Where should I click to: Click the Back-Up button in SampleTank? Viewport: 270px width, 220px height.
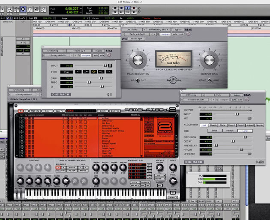(115, 111)
